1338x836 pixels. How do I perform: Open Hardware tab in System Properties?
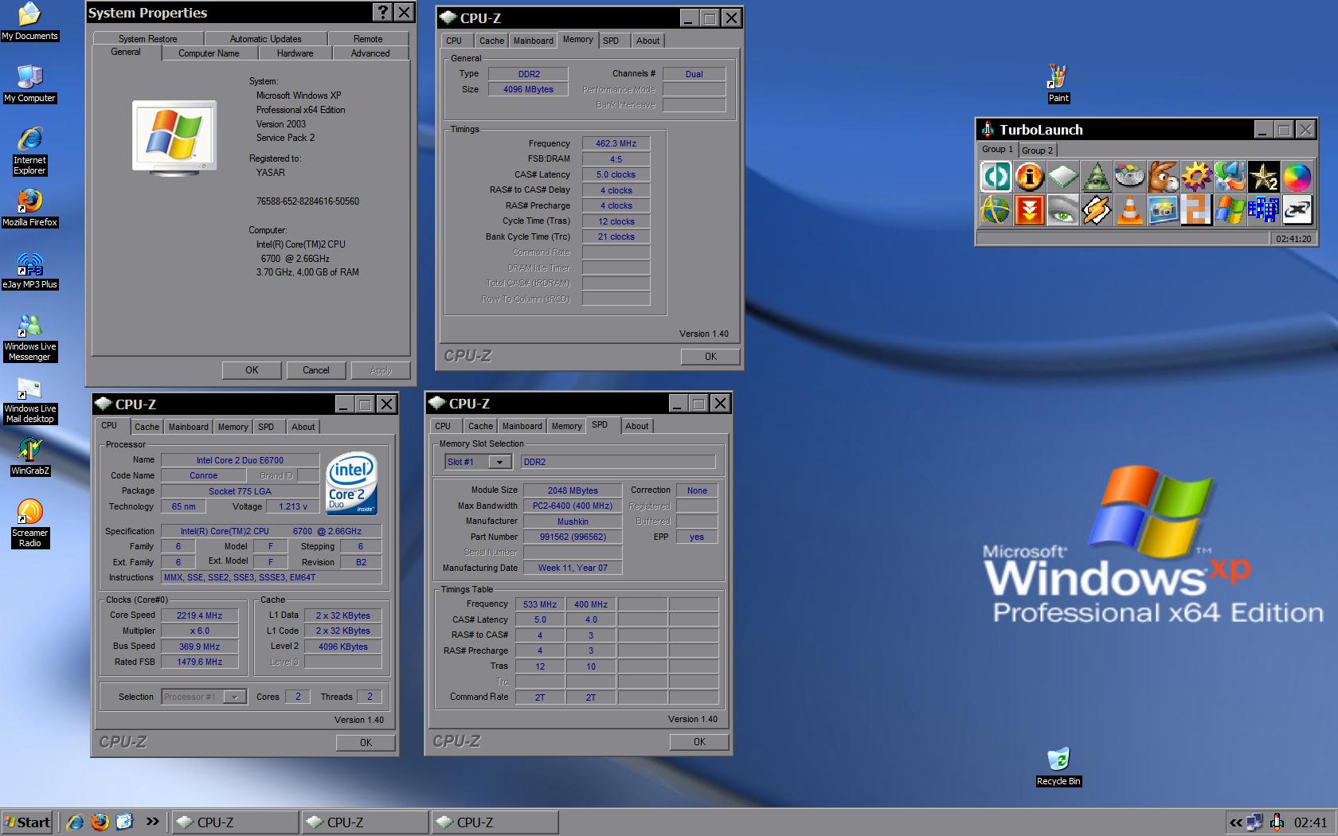[295, 53]
